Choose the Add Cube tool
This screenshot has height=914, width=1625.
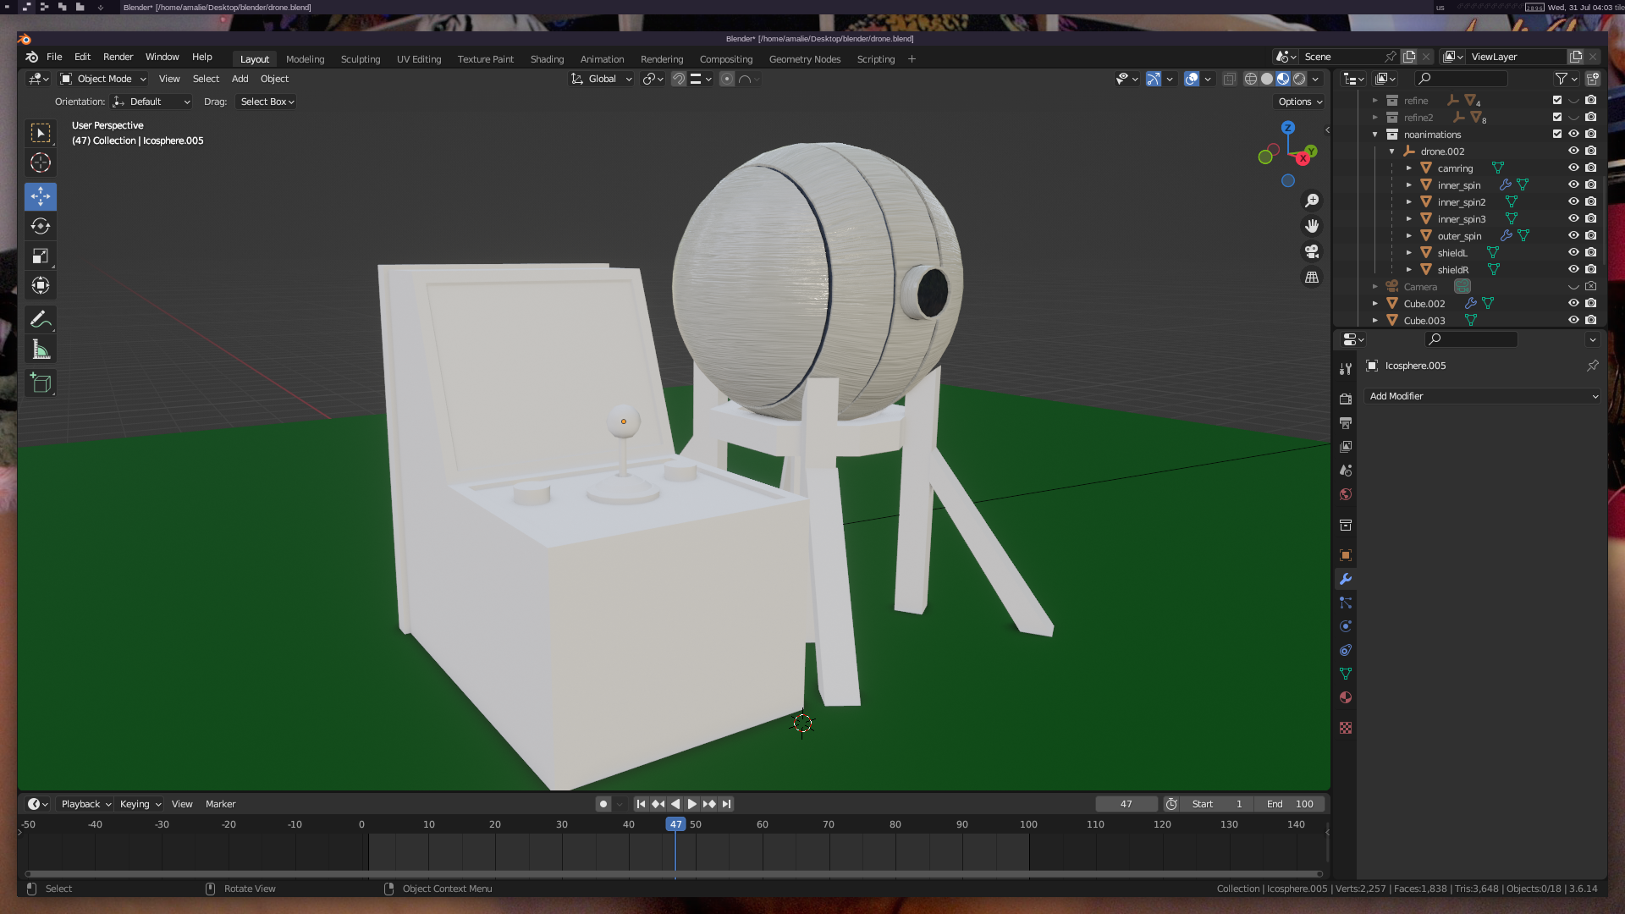click(x=40, y=383)
